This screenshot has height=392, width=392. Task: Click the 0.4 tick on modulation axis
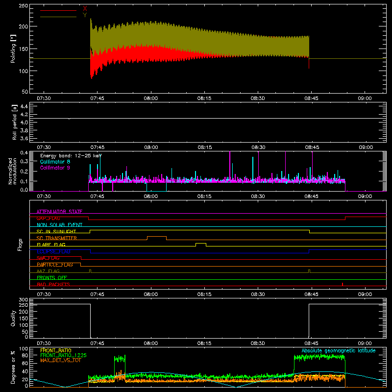24,153
